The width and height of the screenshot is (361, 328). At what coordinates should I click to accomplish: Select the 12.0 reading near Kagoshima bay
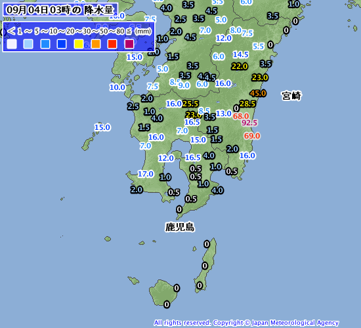coord(166,158)
